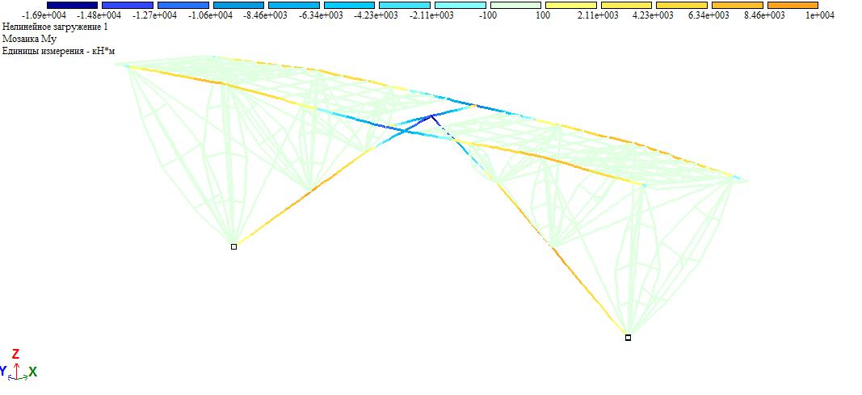The height and width of the screenshot is (395, 862).
Task: Click the legend value -1.48e+004
Action: point(99,15)
